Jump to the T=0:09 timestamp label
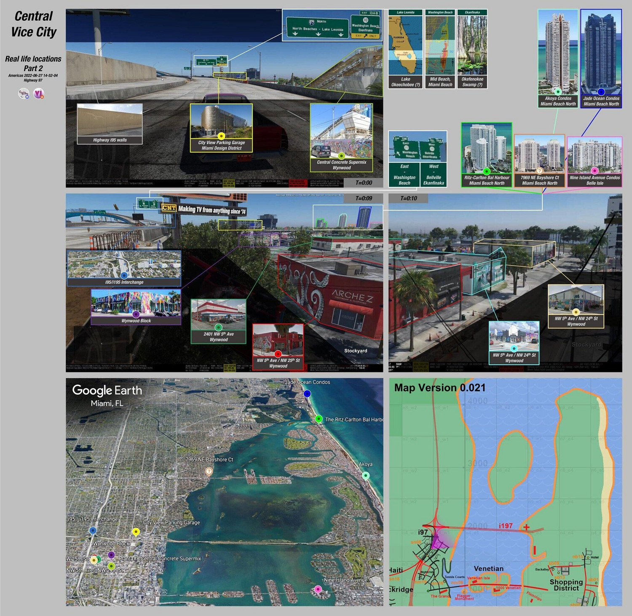 point(364,198)
